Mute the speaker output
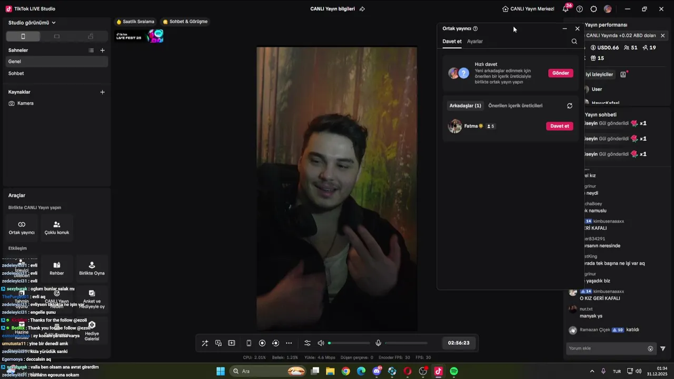Screen dimensions: 674x379 (321, 343)
